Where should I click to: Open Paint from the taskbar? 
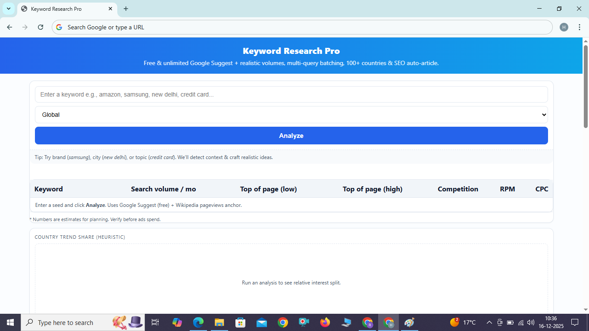(x=409, y=322)
